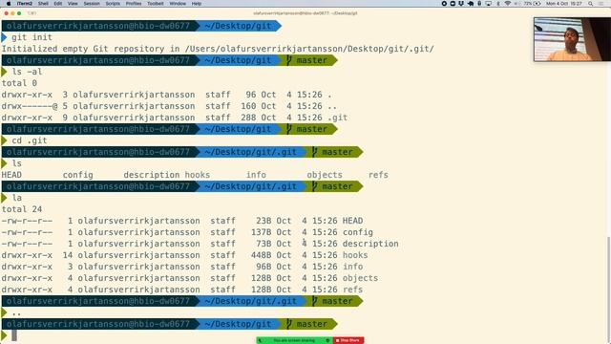Click the Wi-Fi status icon
The image size is (611, 344).
click(x=507, y=4)
